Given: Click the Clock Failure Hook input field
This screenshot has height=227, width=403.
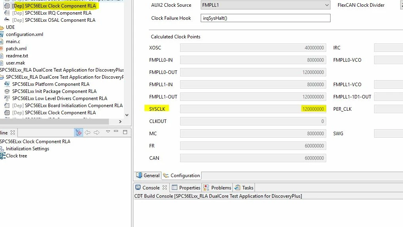Looking at the screenshot, I should point(265,18).
